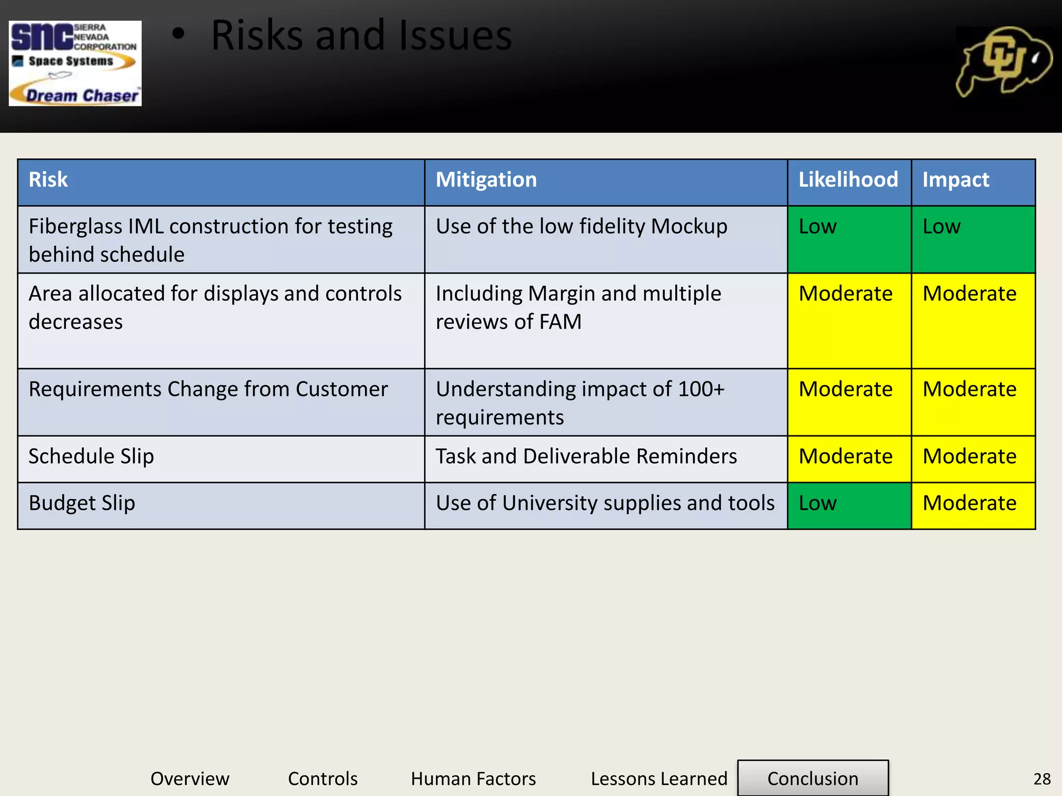Click Task and Deliverable Reminders mitigation cell
This screenshot has width=1062, height=796.
coord(606,459)
